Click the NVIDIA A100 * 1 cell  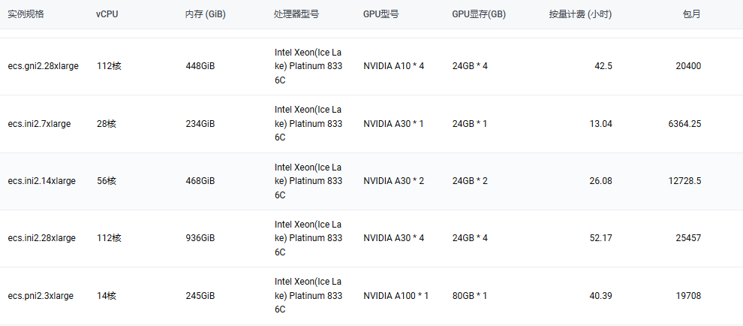tap(396, 296)
